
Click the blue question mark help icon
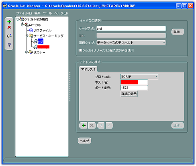(x=9, y=45)
